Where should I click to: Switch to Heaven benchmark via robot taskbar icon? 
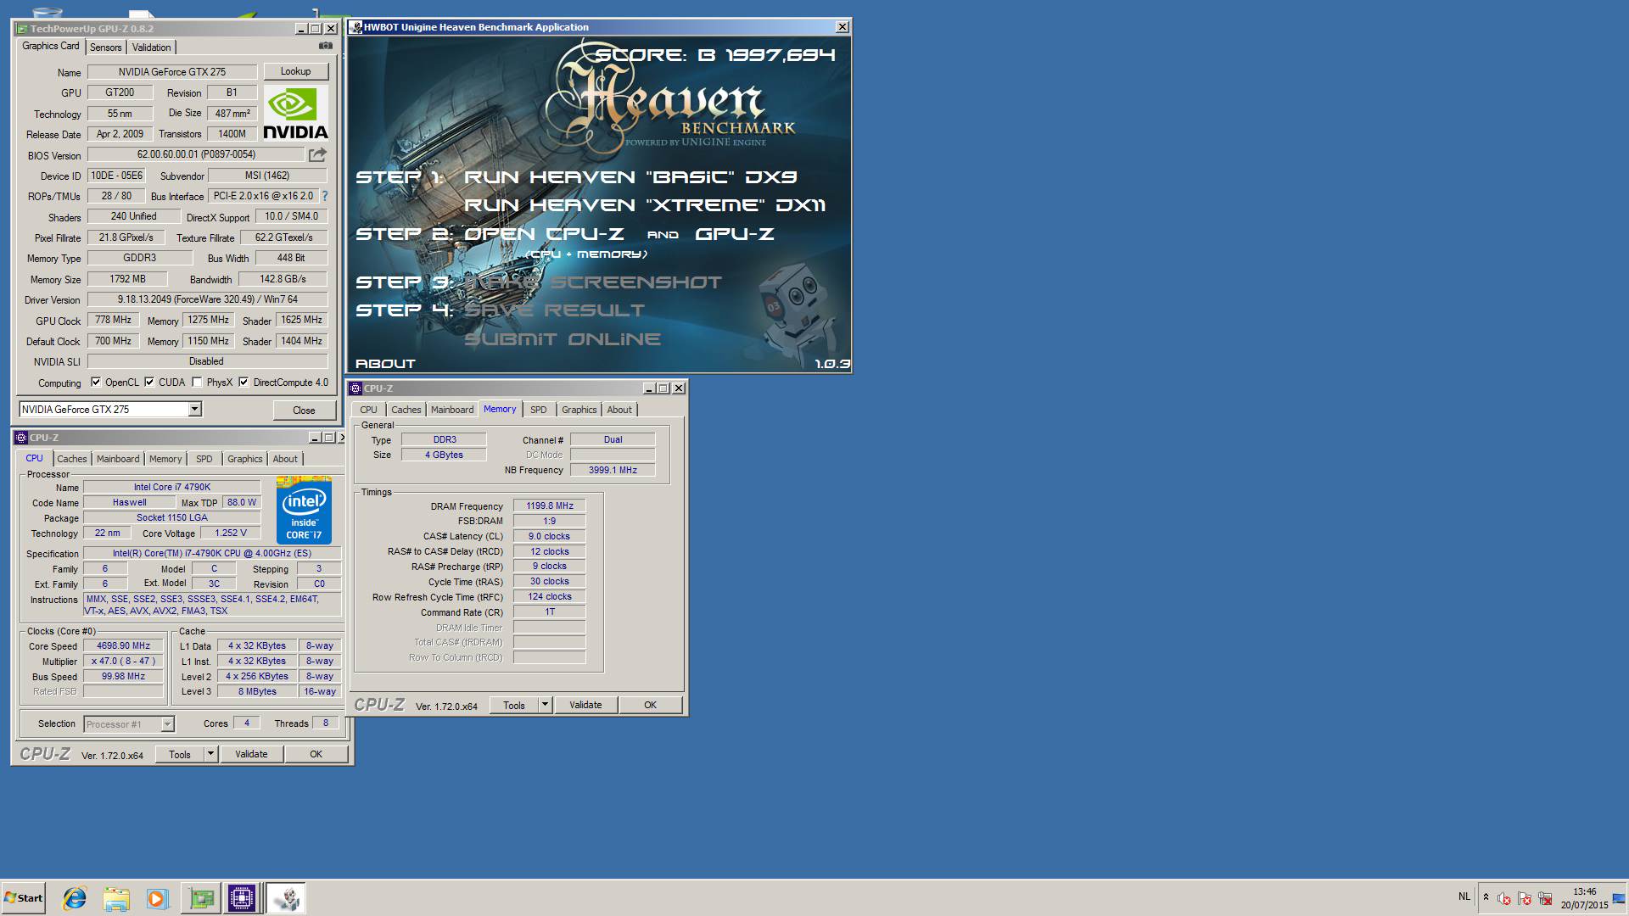(x=286, y=898)
